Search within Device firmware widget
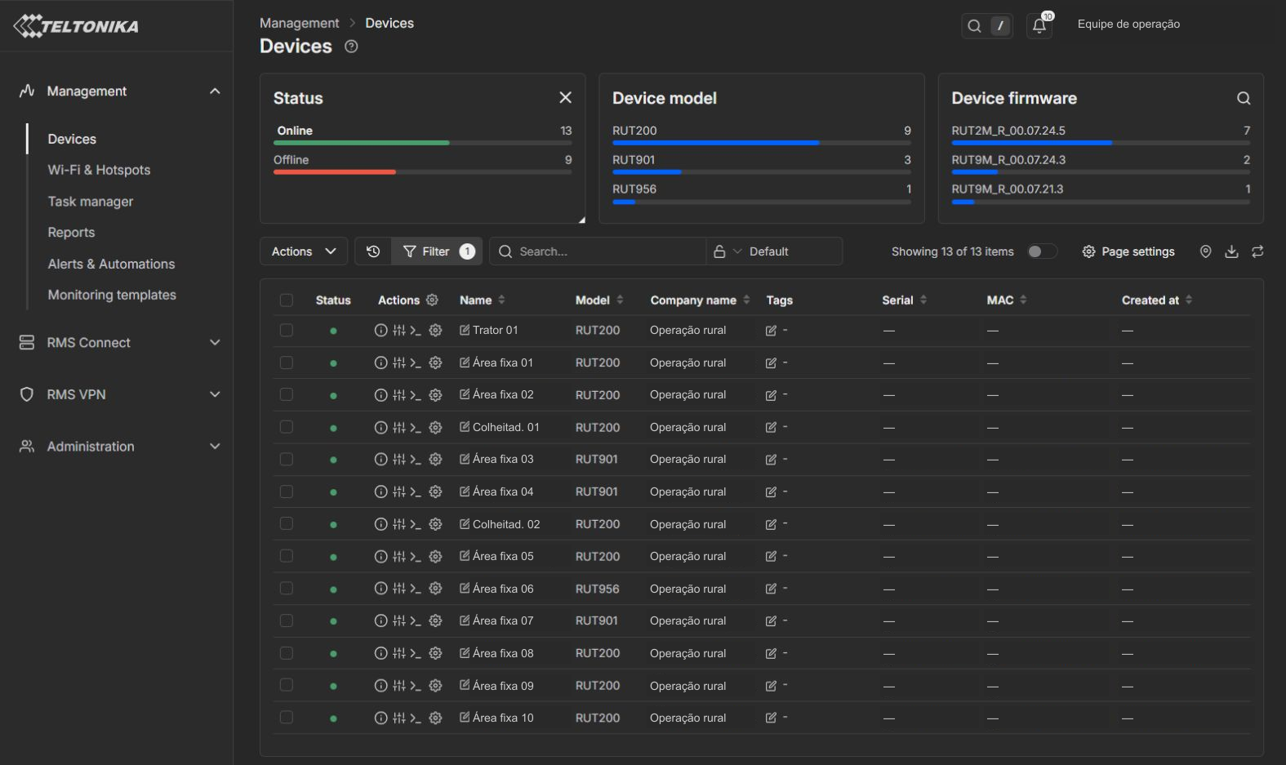 [x=1244, y=98]
